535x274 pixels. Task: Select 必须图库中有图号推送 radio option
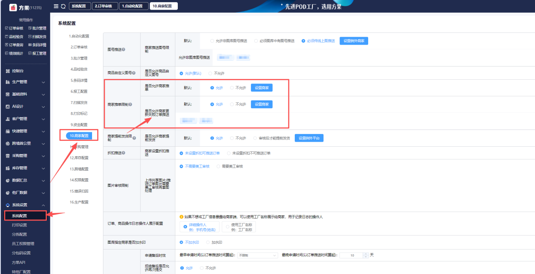pyautogui.click(x=275, y=41)
